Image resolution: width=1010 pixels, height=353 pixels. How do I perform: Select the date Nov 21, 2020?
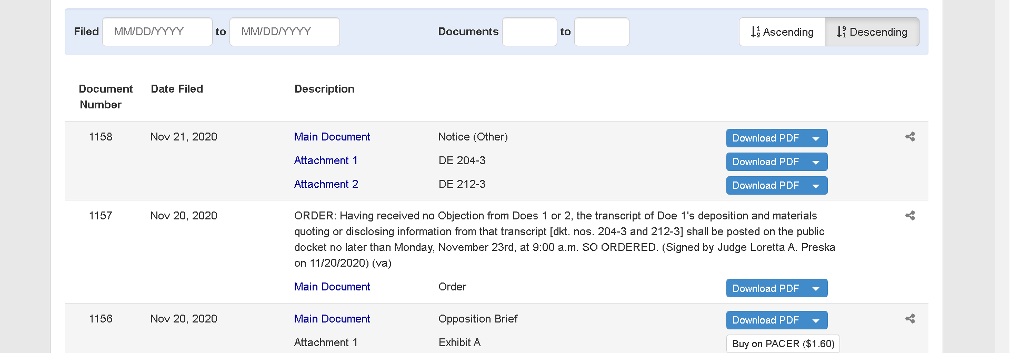point(184,137)
